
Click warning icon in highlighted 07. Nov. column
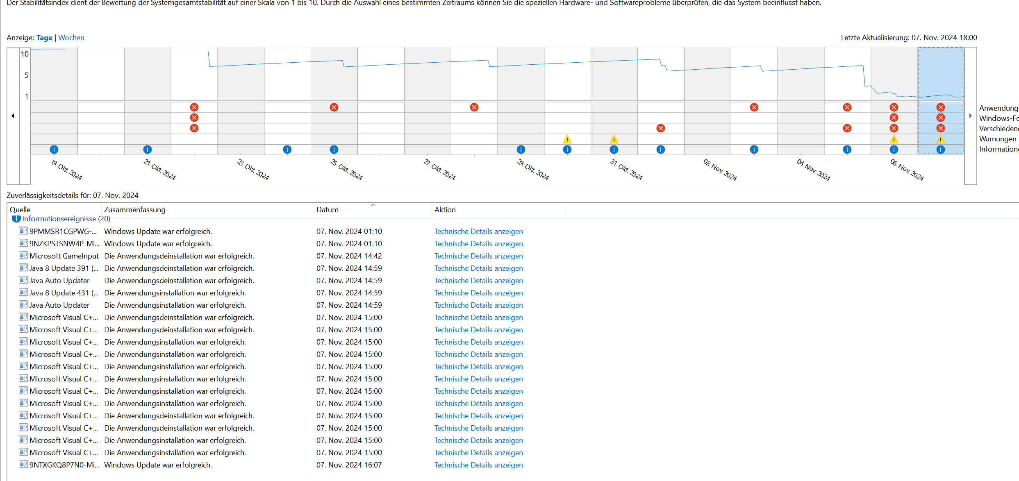941,139
